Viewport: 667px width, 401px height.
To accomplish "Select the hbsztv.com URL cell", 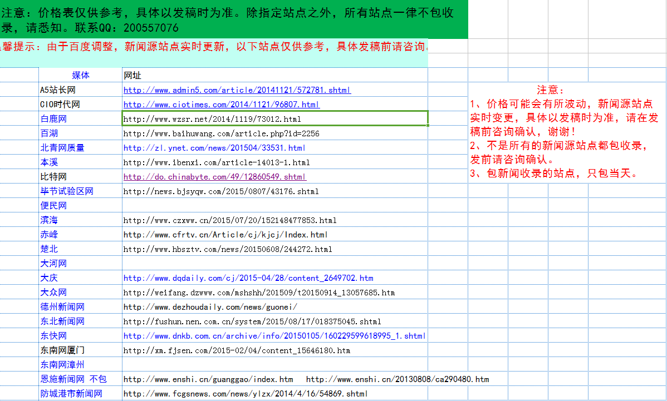I will pos(275,249).
